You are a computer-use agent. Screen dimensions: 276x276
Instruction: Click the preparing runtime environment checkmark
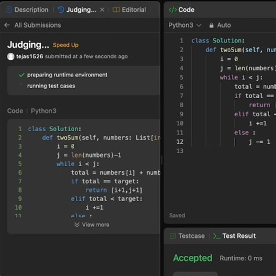pos(22,75)
